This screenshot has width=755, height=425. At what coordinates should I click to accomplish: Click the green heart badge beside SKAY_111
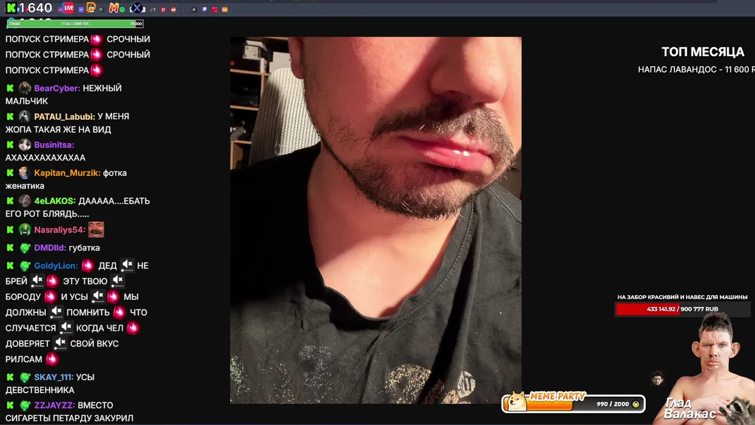pos(25,377)
